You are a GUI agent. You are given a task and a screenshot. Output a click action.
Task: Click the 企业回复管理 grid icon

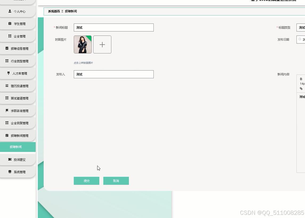pyautogui.click(x=7, y=123)
